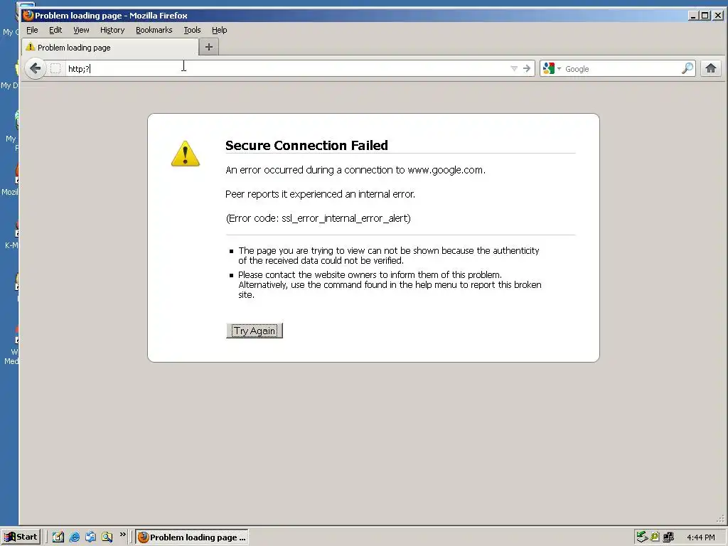Viewport: 728px width, 546px height.
Task: Open the Bookmarks menu
Action: coord(154,30)
